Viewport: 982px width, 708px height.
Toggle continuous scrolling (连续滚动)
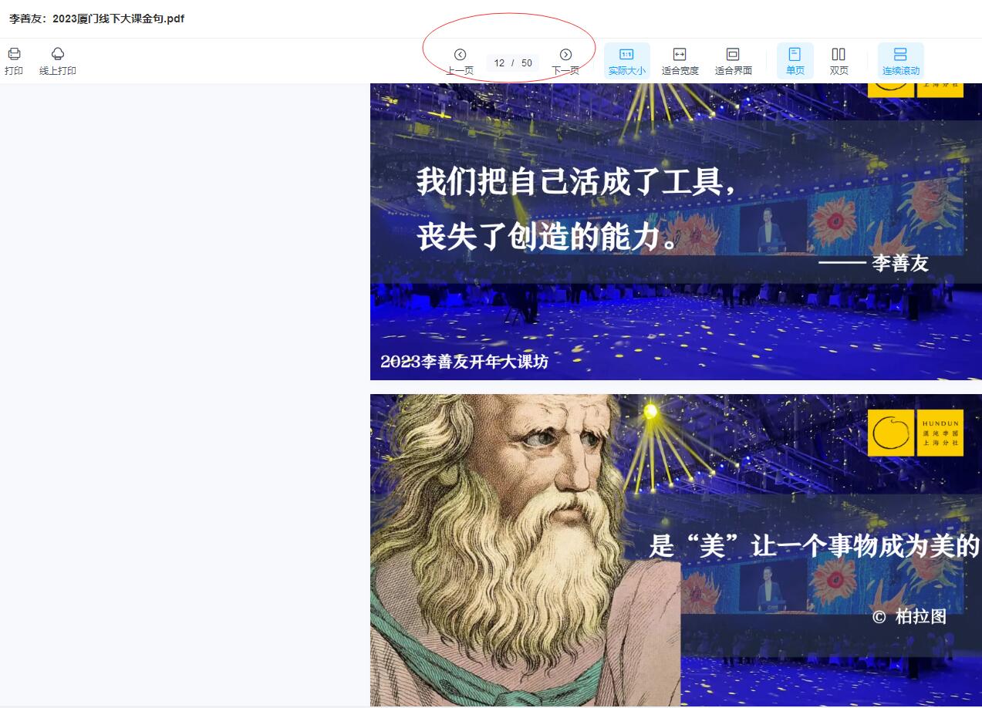900,61
